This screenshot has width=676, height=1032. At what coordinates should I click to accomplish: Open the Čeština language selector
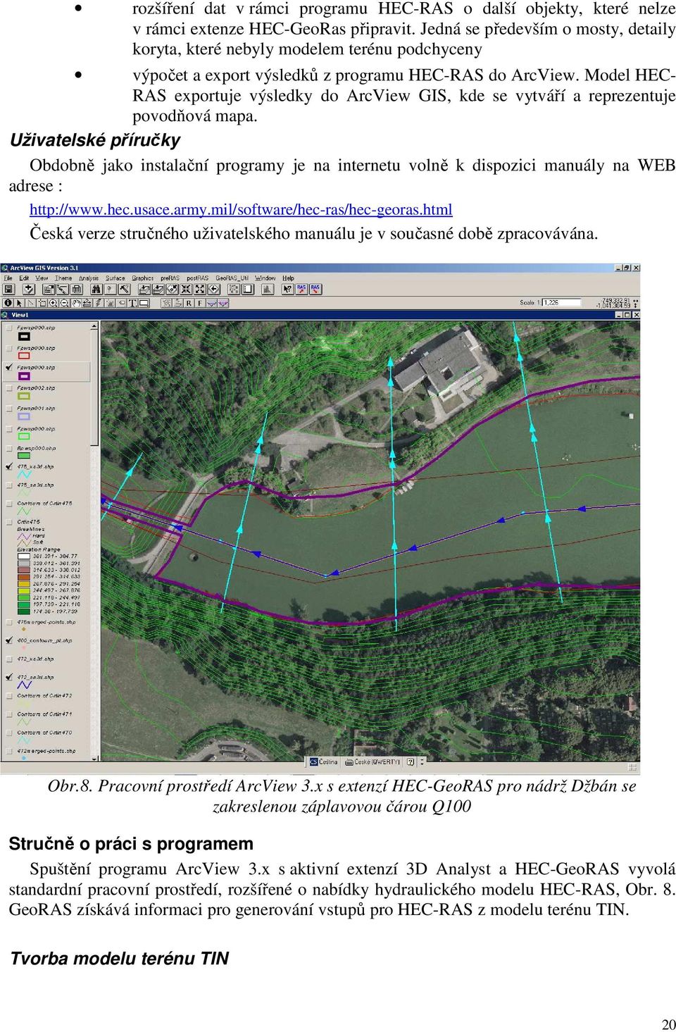324,761
